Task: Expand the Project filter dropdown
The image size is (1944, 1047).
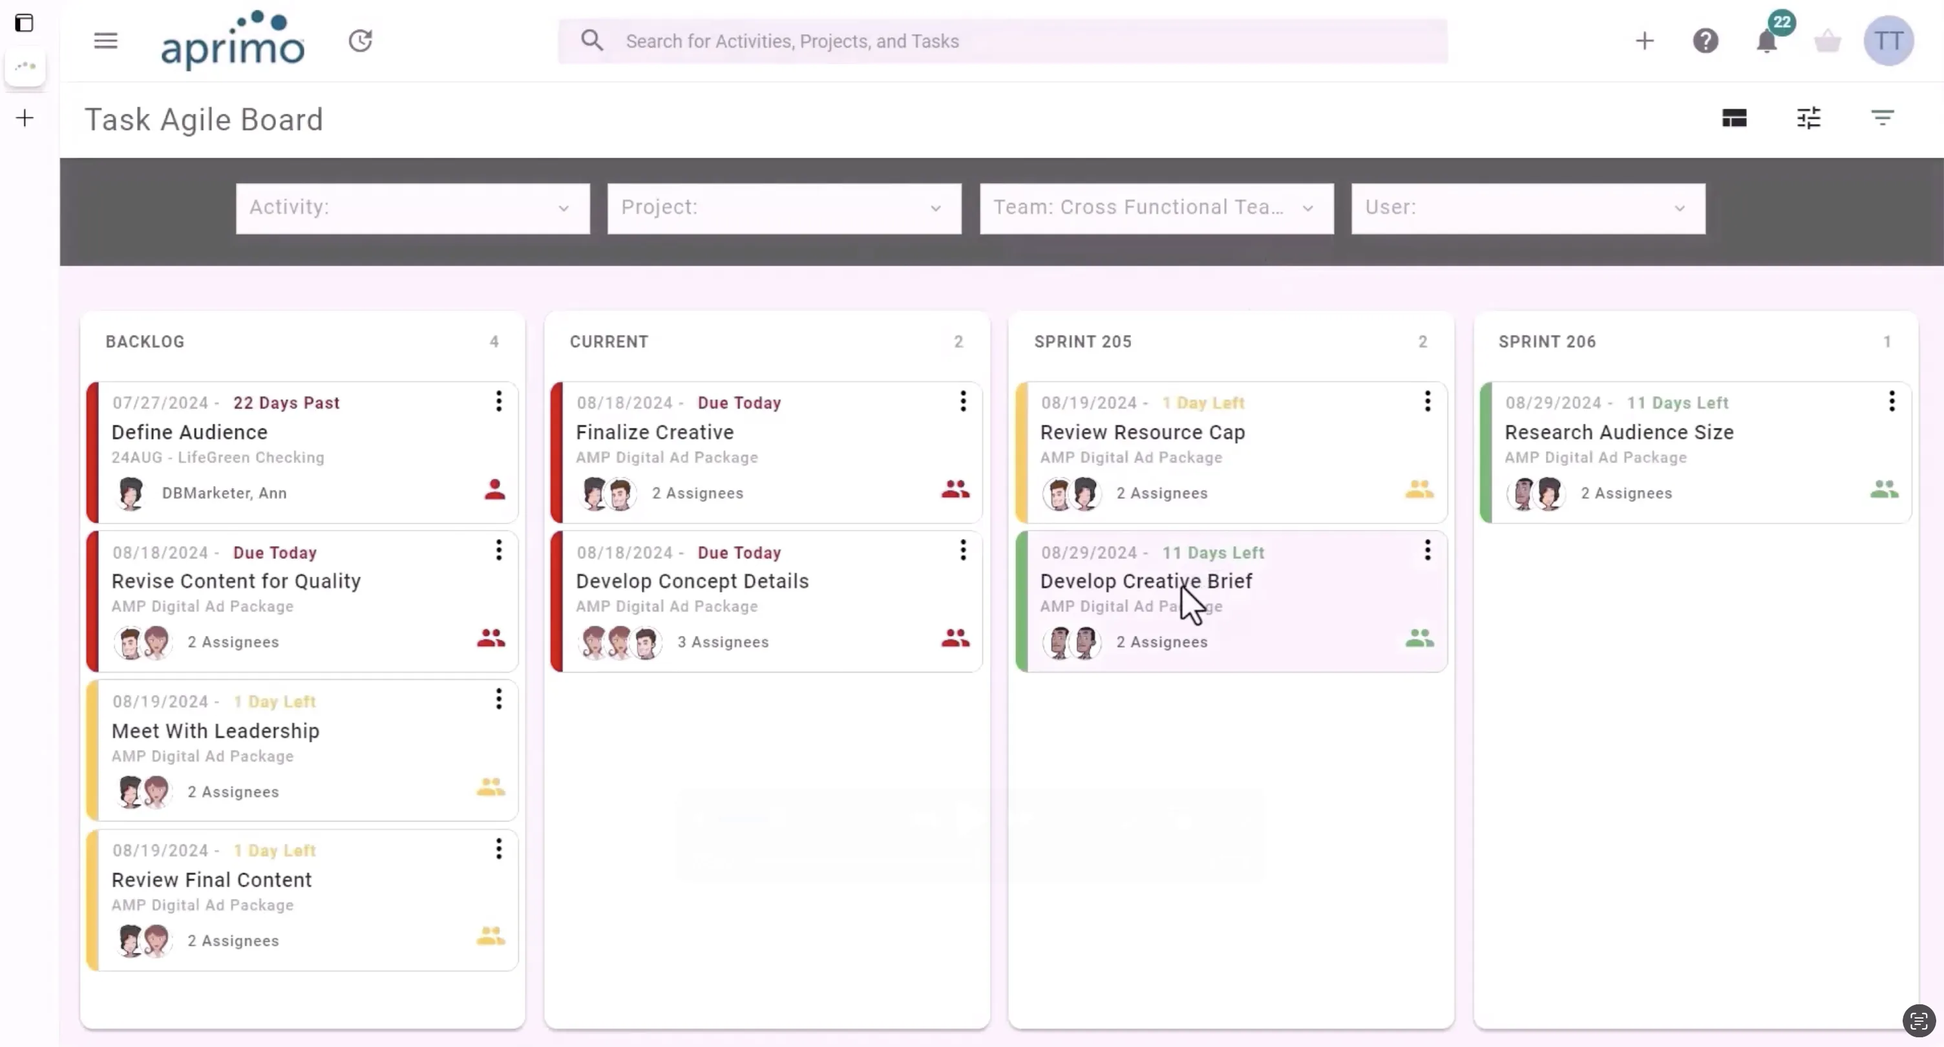Action: (x=784, y=208)
